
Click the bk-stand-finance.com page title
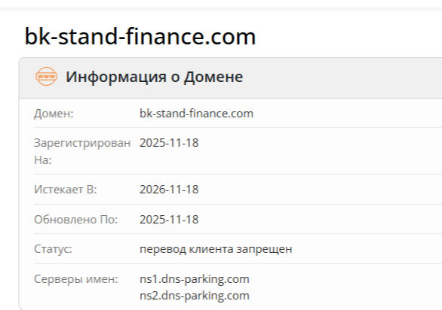coord(140,36)
